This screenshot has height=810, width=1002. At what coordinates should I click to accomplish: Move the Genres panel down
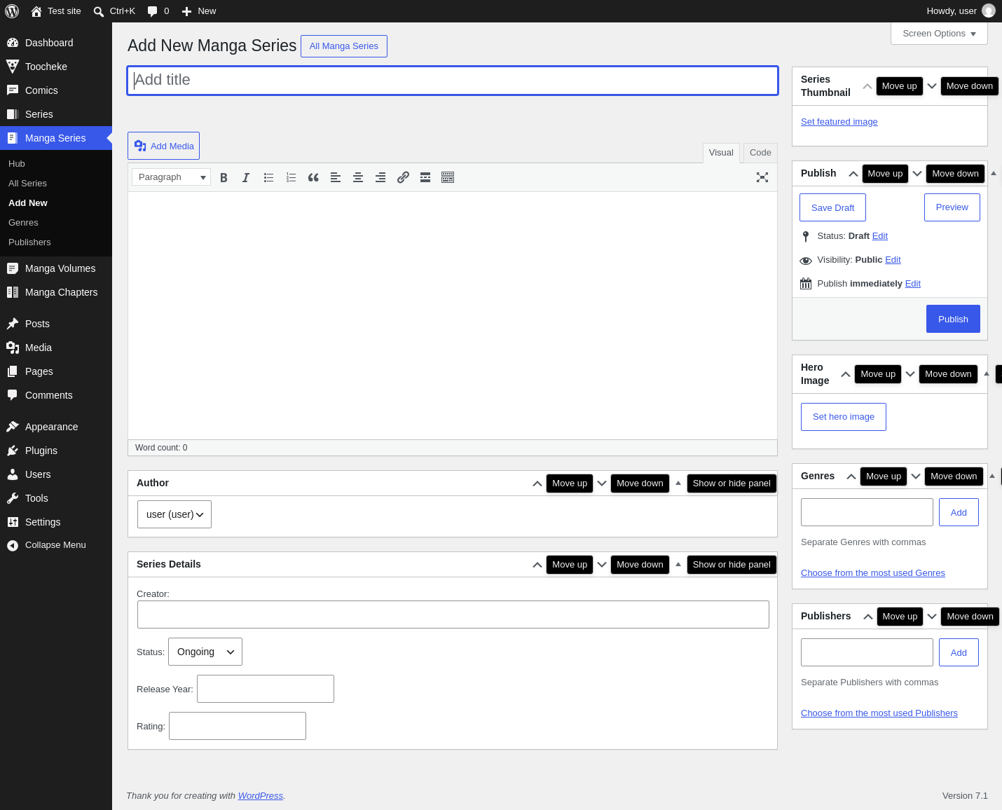pyautogui.click(x=916, y=476)
